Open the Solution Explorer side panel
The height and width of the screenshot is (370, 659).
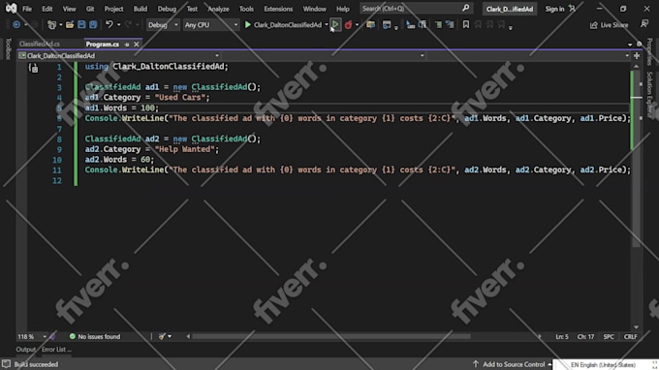(649, 95)
